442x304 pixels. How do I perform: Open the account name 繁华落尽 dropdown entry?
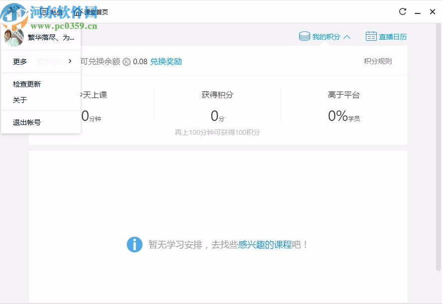pos(51,37)
